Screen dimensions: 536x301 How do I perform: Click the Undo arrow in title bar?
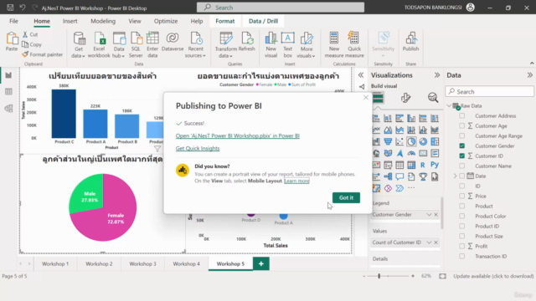[23, 8]
